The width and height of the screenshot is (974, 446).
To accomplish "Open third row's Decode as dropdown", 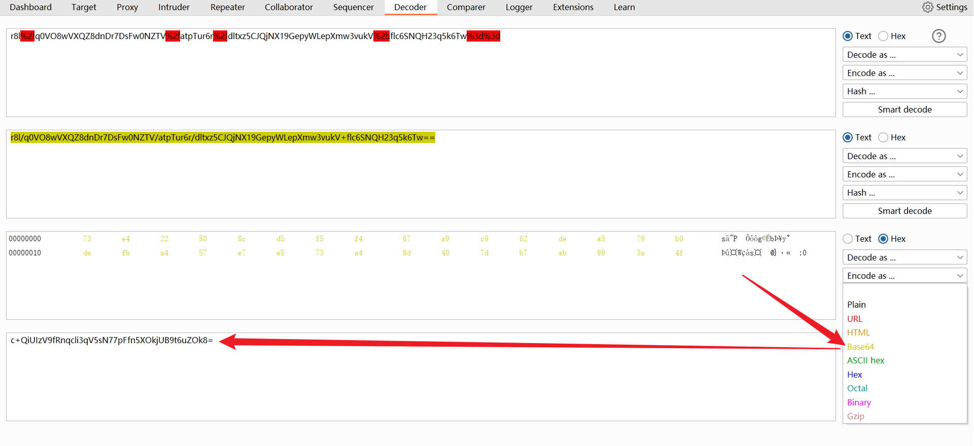I will [905, 257].
